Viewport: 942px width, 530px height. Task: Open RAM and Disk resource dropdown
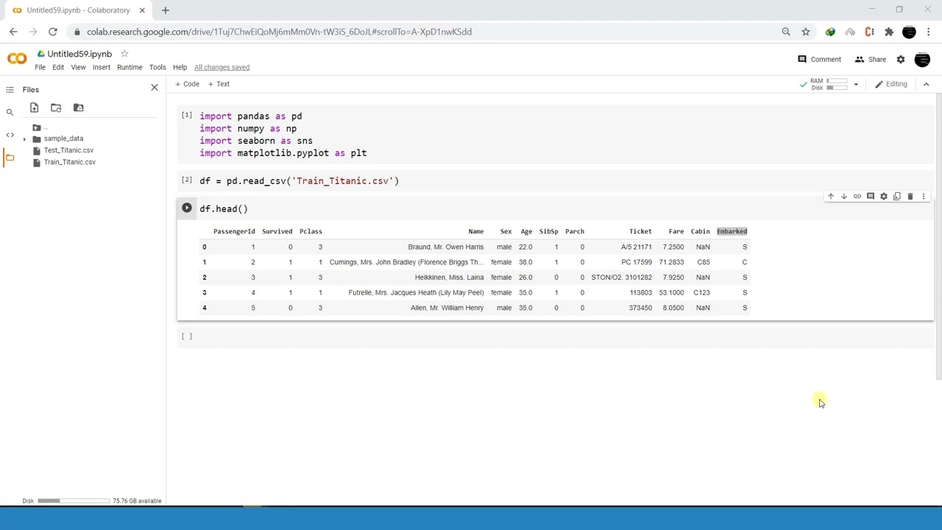[855, 85]
